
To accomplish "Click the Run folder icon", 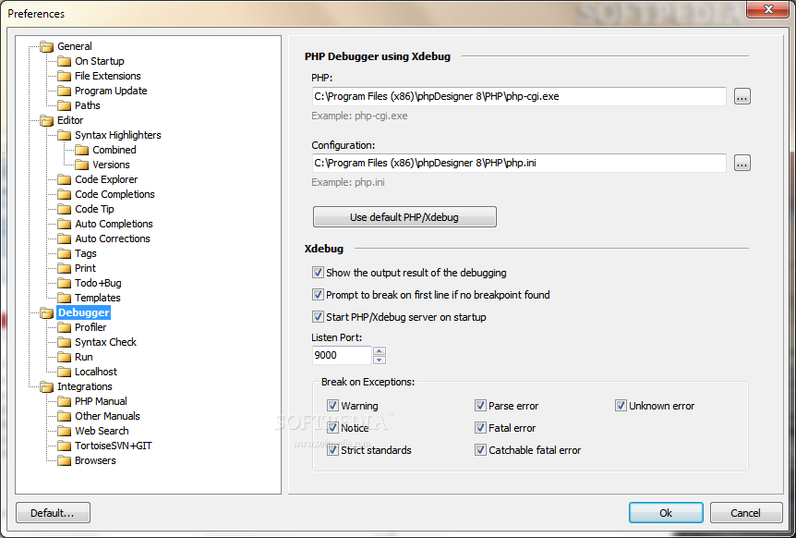I will coord(64,357).
